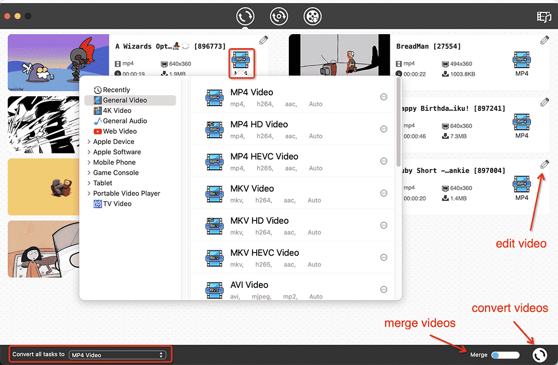Open the Convert all tasks to dropdown
558x365 pixels.
118,355
